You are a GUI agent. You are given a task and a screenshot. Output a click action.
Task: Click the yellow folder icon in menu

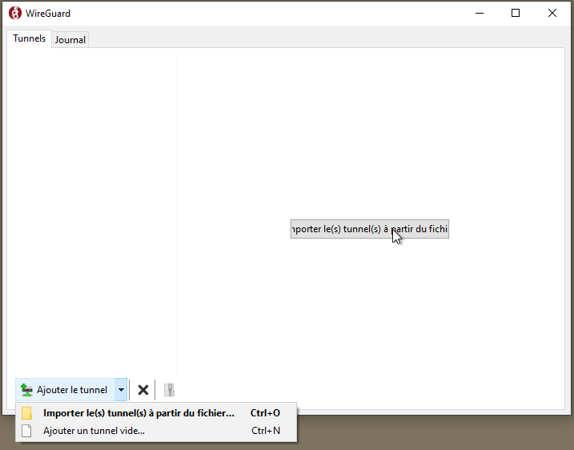27,413
